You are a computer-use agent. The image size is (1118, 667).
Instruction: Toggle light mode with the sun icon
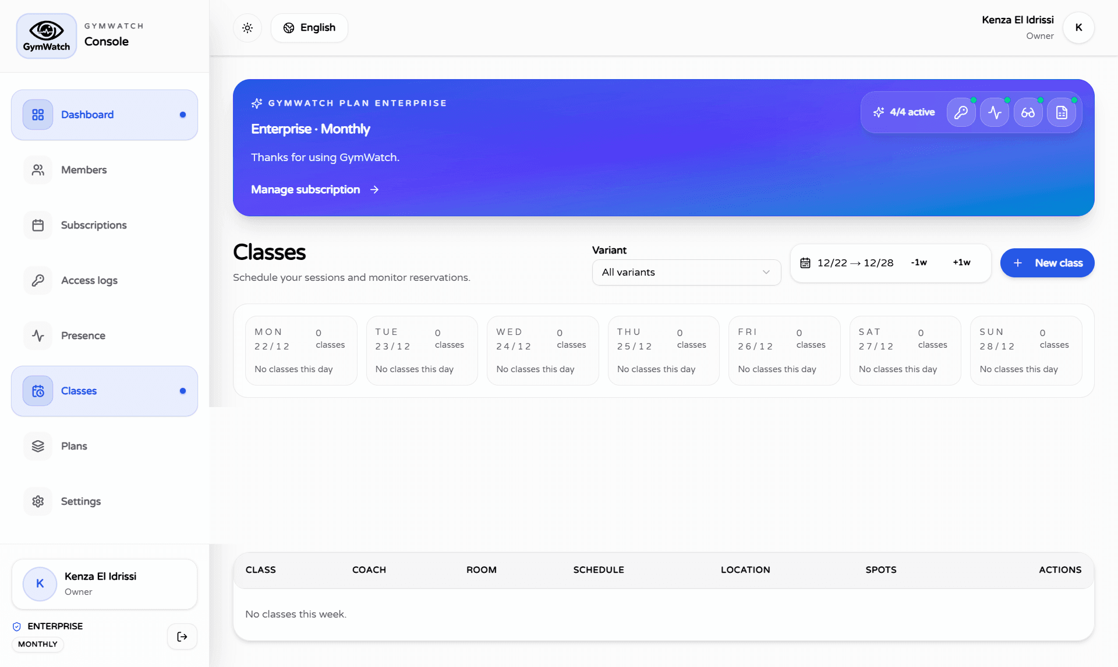point(247,27)
